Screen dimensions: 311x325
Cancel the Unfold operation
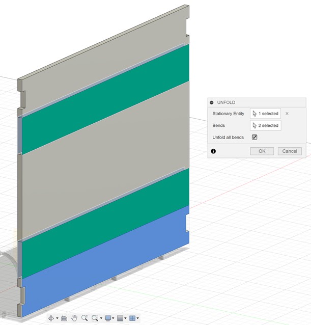290,151
